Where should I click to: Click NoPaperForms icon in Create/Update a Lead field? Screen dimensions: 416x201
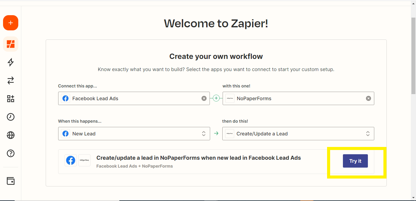(230, 134)
